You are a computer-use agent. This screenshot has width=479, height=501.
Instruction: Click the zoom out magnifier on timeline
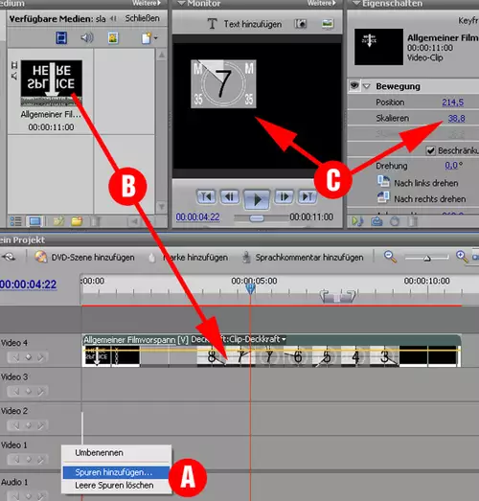point(390,257)
